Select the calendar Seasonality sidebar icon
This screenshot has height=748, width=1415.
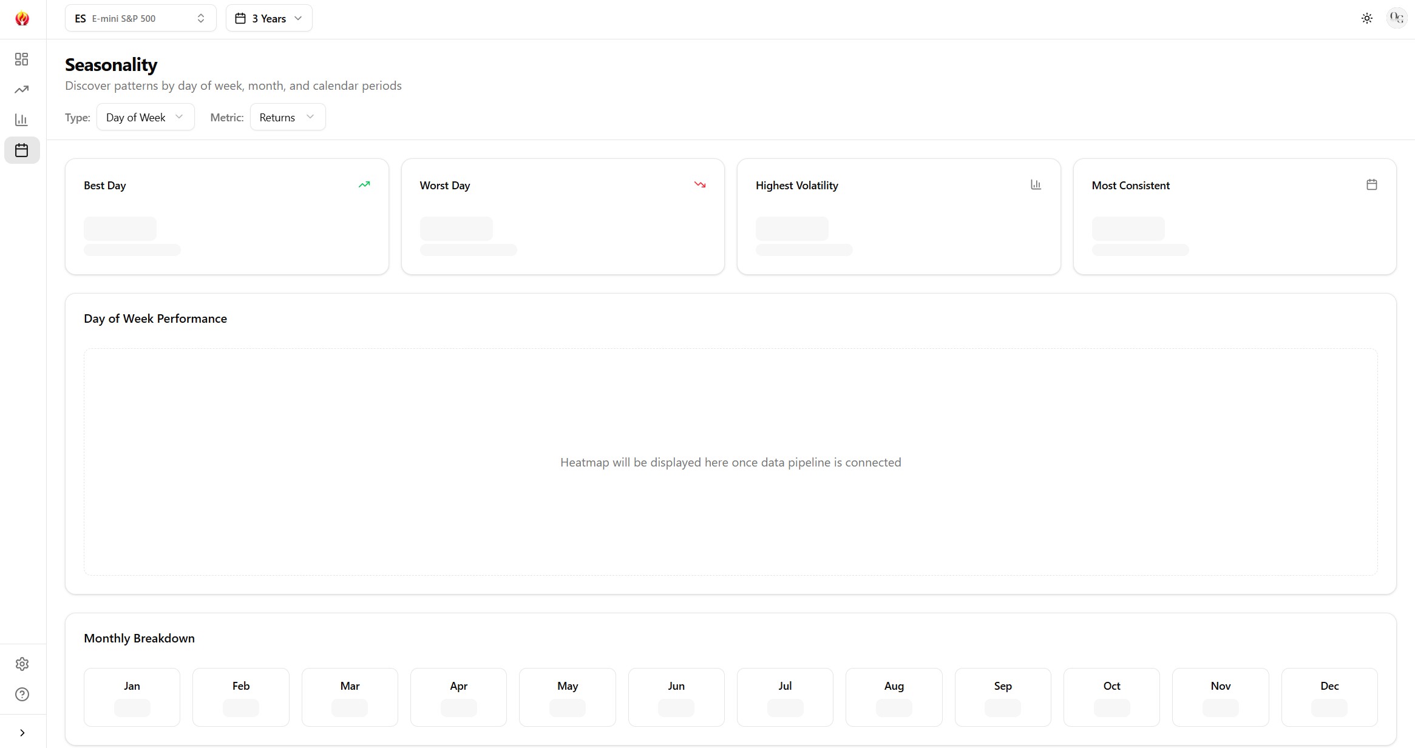[x=22, y=150]
